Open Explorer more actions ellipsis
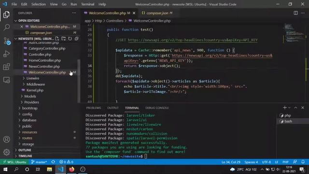This screenshot has height=174, width=309. point(74,13)
